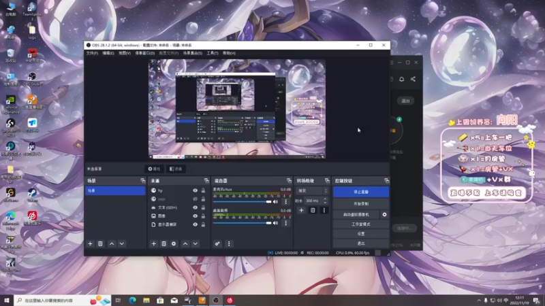Add a transition with the transitions plus icon
Image resolution: width=545 pixels, height=306 pixels.
301,210
